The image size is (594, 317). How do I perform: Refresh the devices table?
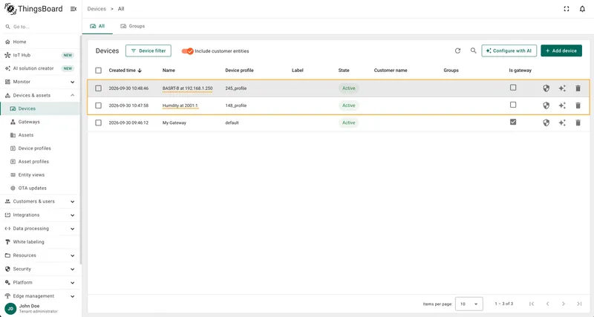(457, 50)
